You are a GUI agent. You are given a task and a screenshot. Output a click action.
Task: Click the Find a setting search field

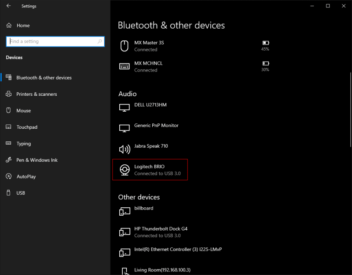55,41
